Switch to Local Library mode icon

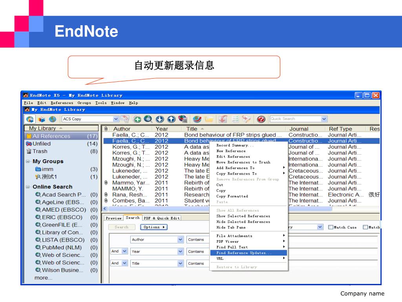point(42,119)
